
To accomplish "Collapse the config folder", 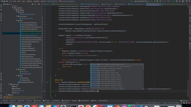I will pos(17,12).
